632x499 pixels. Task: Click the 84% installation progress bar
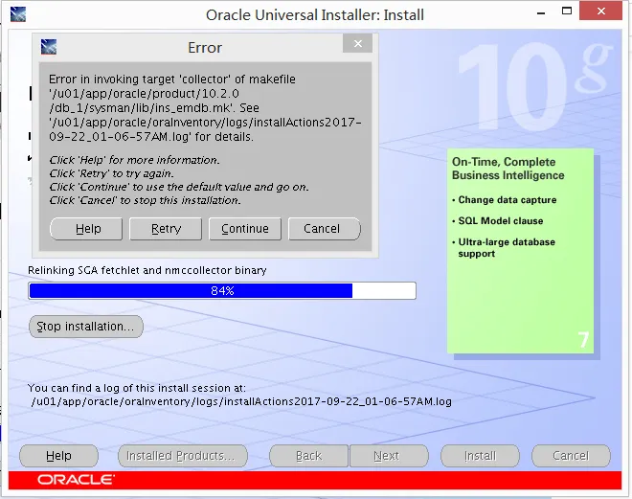coord(222,290)
